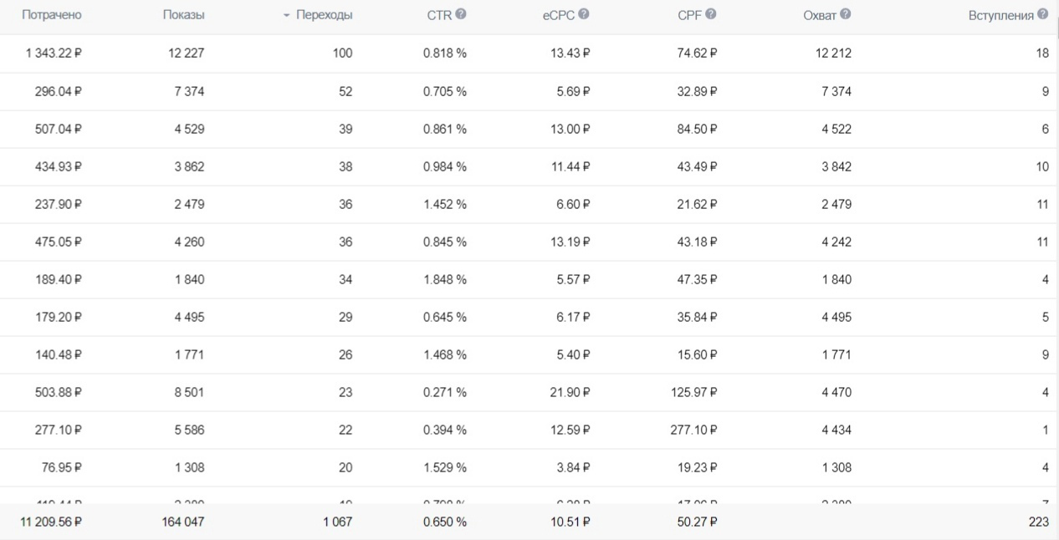Click the CPF help question-mark icon
This screenshot has height=540, width=1059.
click(711, 14)
